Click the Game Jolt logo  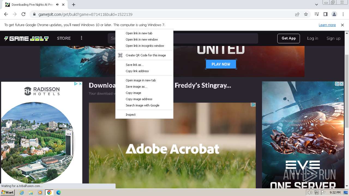pyautogui.click(x=26, y=38)
